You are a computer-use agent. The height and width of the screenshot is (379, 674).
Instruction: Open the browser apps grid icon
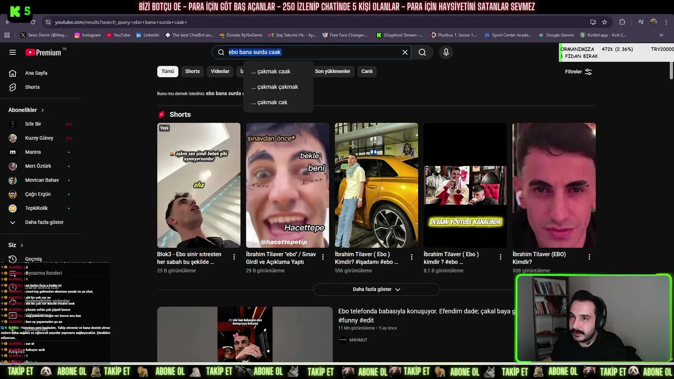pyautogui.click(x=7, y=35)
